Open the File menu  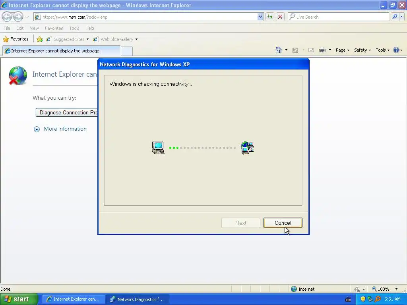[7, 28]
